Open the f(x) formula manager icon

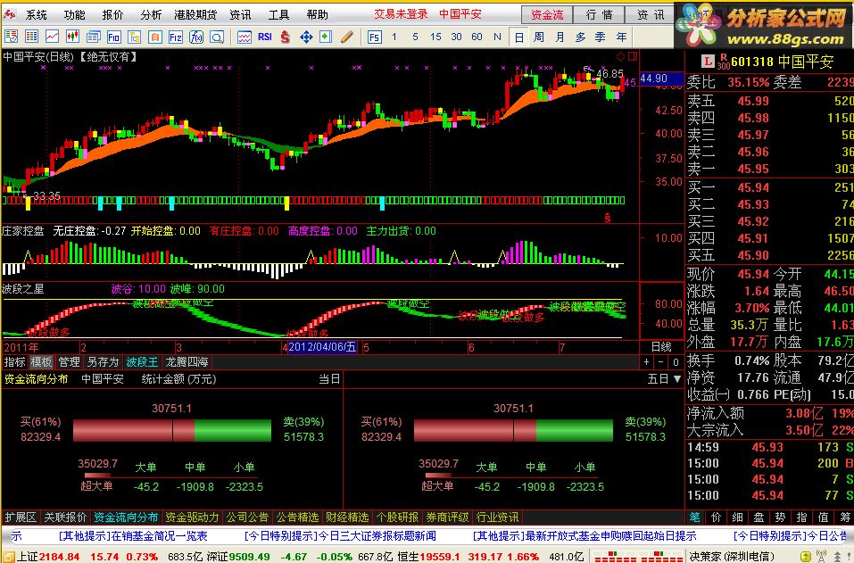(196, 37)
